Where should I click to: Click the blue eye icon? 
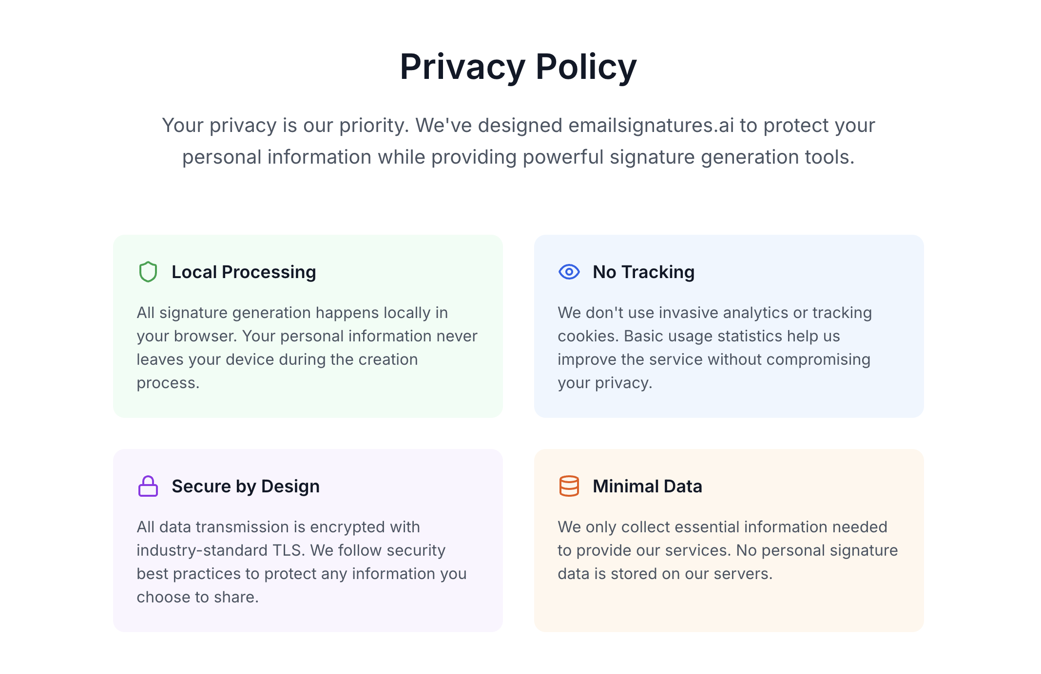click(569, 272)
